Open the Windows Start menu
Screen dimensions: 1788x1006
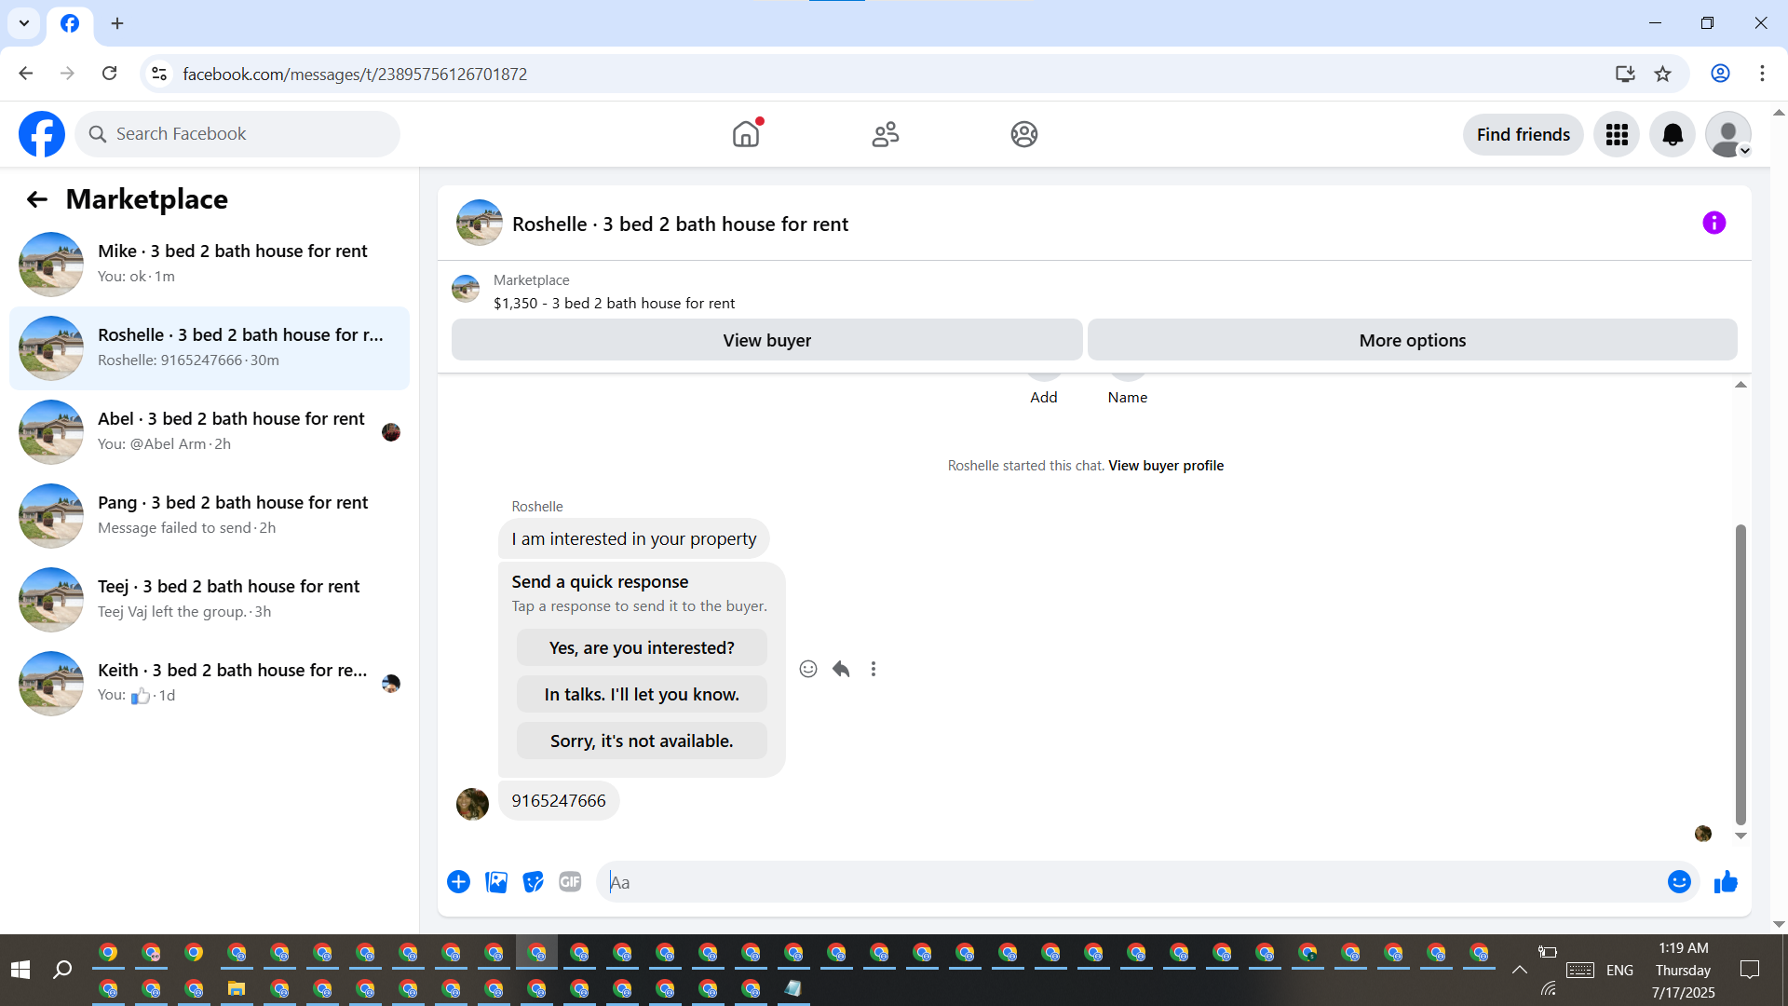click(x=20, y=970)
